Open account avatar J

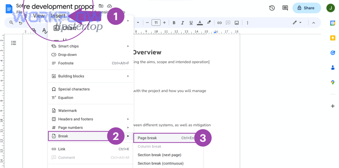[331, 8]
